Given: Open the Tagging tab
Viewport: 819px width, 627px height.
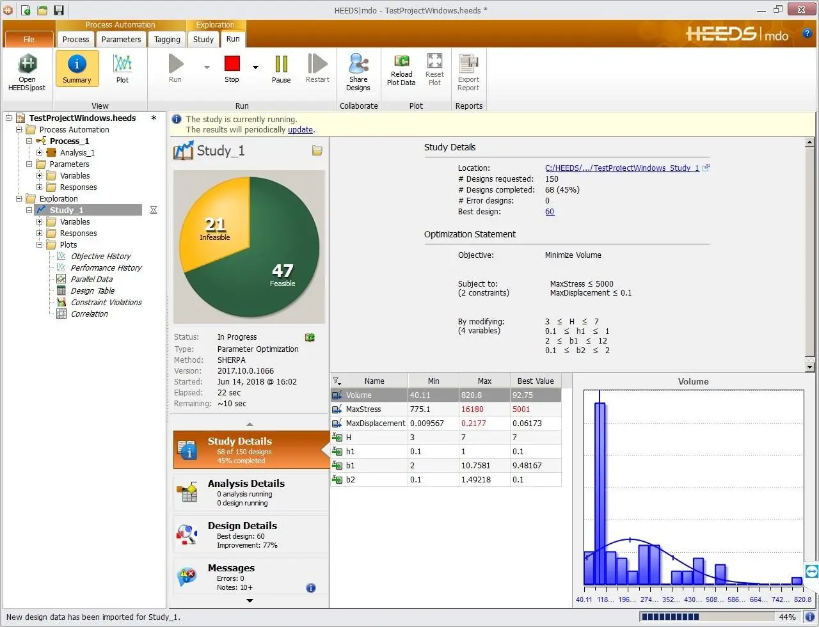Looking at the screenshot, I should pyautogui.click(x=167, y=39).
